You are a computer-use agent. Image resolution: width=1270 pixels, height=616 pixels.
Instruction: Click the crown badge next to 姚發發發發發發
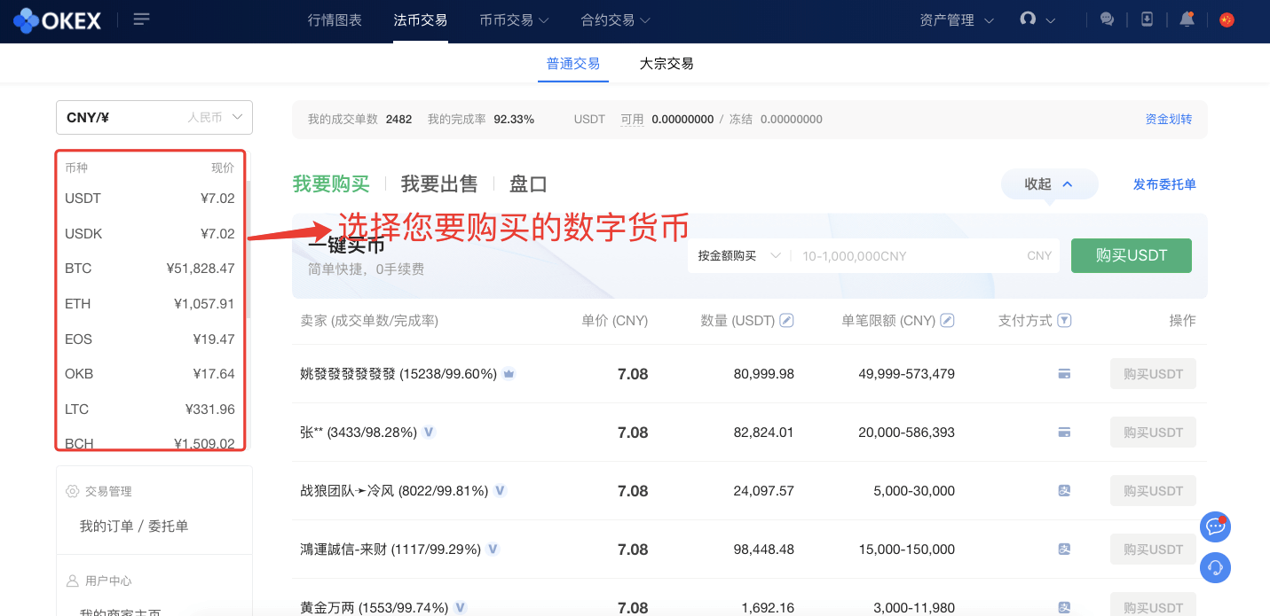point(509,374)
